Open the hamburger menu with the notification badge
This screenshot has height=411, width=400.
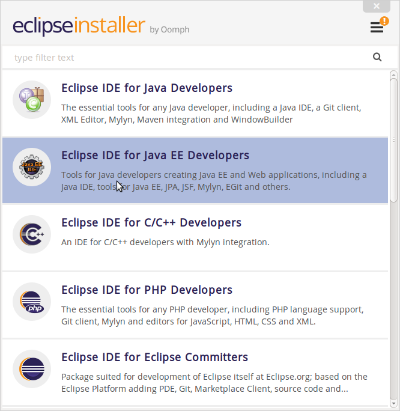tap(377, 27)
